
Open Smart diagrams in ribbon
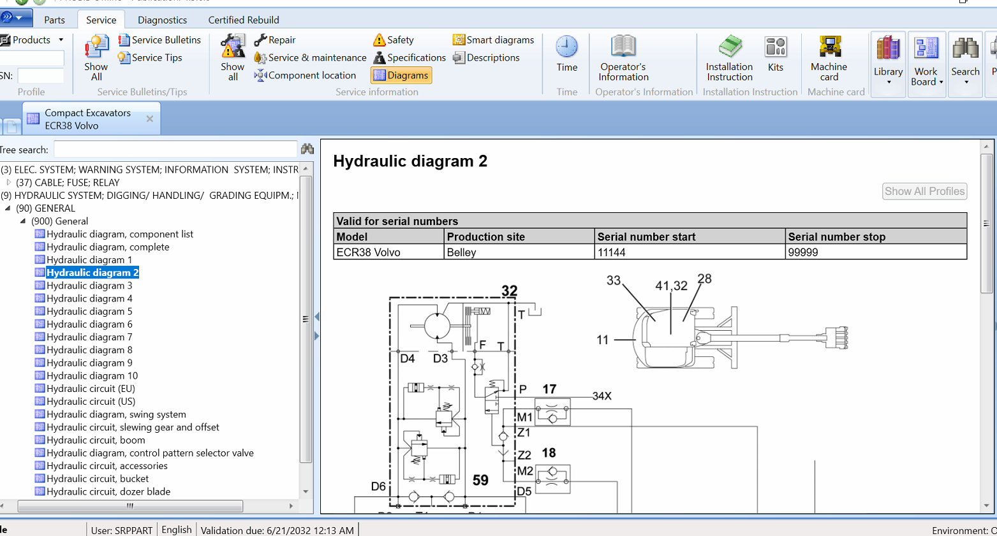click(493, 40)
